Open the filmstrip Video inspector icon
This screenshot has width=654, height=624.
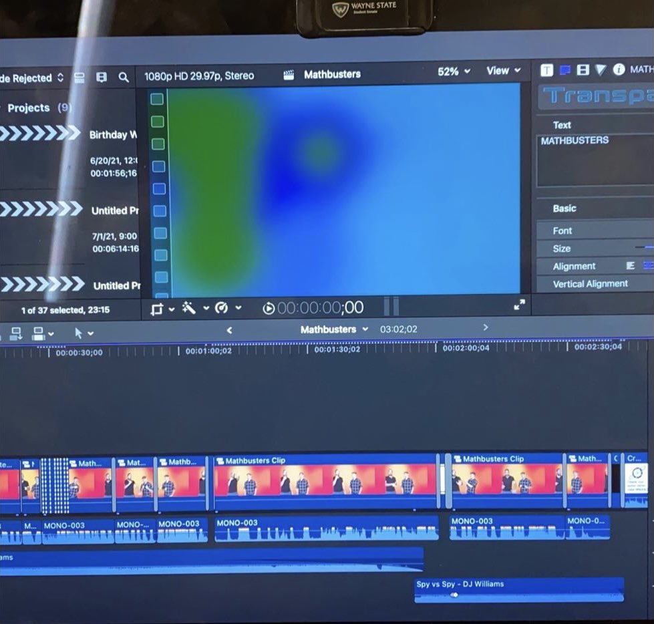[x=583, y=70]
